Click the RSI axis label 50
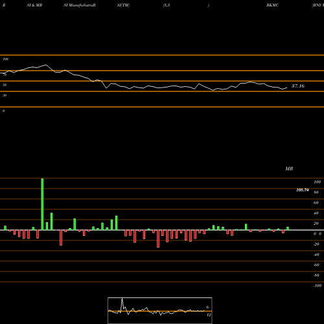Viewport: 324px width, 324px height. point(5,85)
